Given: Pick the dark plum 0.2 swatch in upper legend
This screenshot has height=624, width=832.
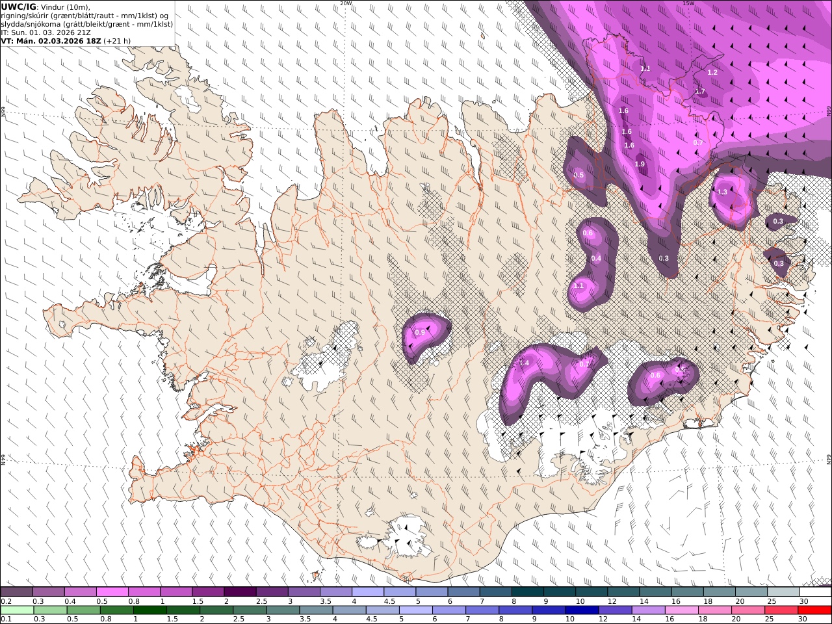Looking at the screenshot, I should 16,592.
